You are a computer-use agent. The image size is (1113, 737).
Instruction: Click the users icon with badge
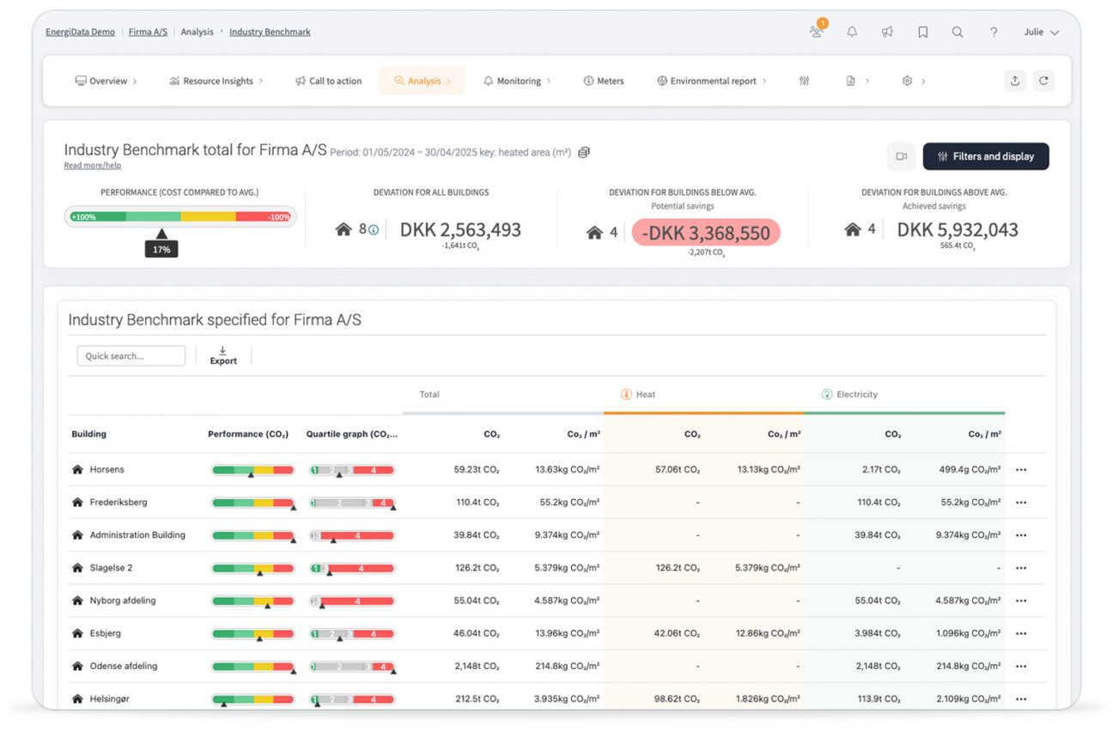816,31
